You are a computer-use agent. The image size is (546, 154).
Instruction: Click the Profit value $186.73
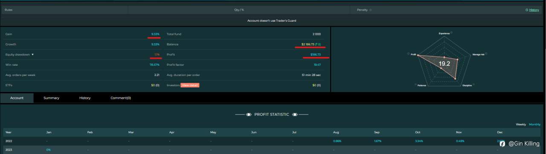316,54
